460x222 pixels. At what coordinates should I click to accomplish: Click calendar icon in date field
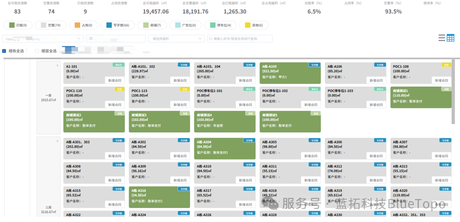(91, 39)
